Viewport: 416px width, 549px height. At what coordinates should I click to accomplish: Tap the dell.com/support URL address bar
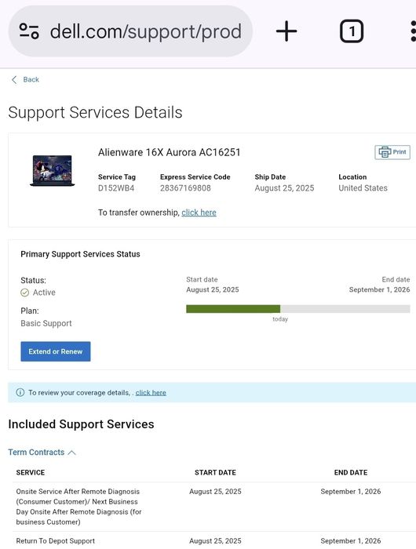click(130, 31)
